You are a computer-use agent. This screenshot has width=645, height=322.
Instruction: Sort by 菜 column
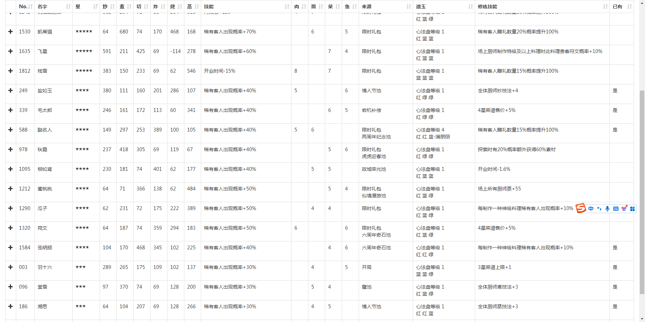point(334,7)
